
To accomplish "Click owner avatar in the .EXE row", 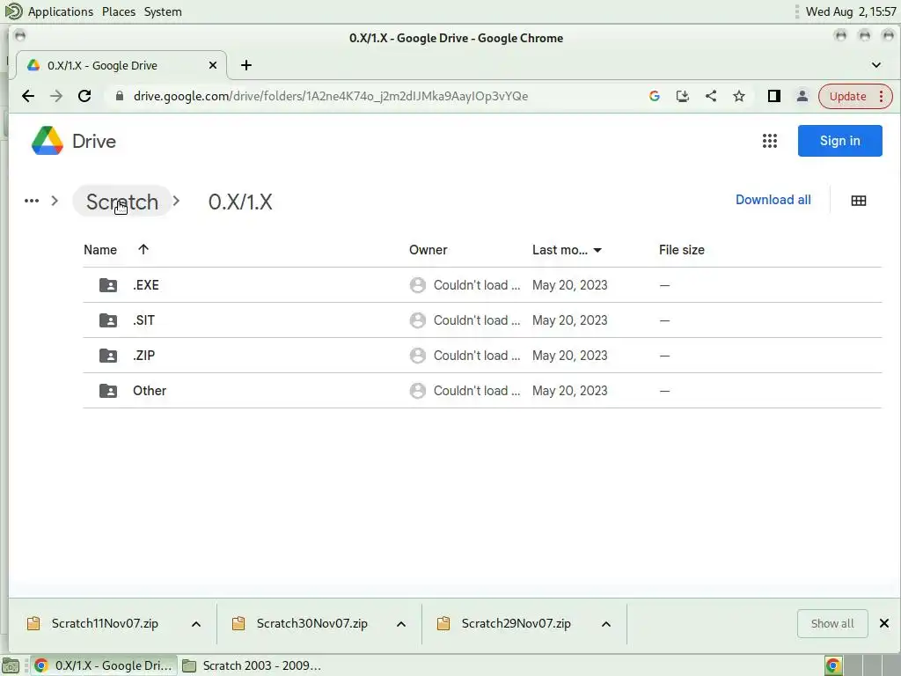I will coord(418,285).
